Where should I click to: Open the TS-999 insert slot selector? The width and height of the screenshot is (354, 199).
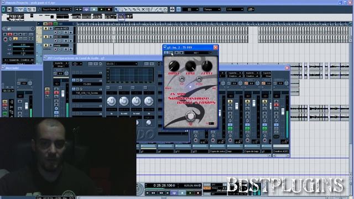87,84
